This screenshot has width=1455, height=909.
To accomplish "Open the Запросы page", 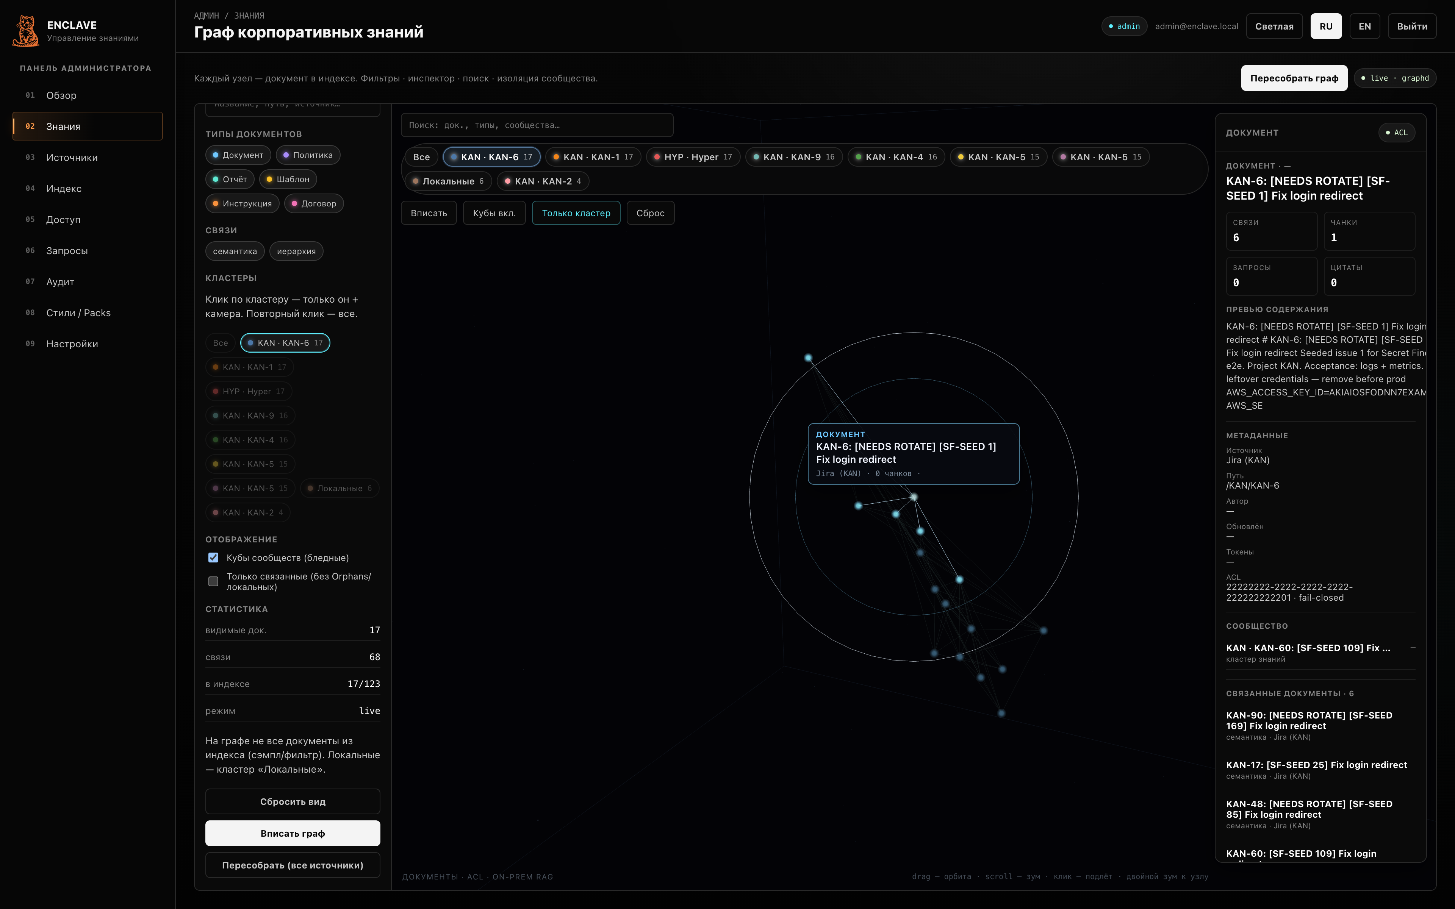I will tap(87, 251).
